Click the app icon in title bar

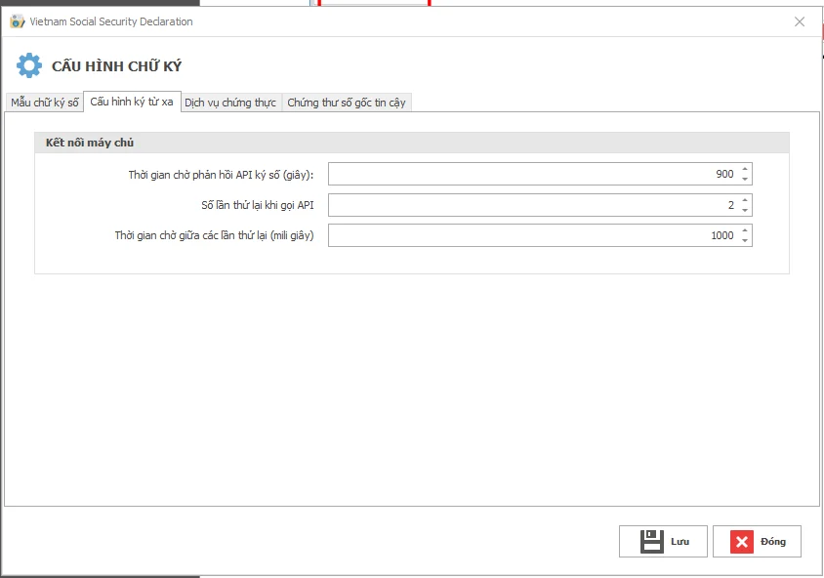coord(18,21)
